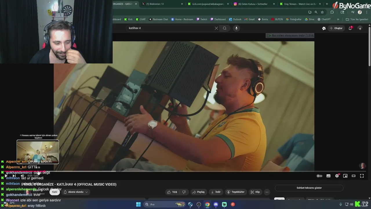Open the Windows Start menu

click(138, 204)
